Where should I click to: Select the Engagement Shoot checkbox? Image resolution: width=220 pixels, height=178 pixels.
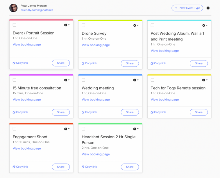15,129
